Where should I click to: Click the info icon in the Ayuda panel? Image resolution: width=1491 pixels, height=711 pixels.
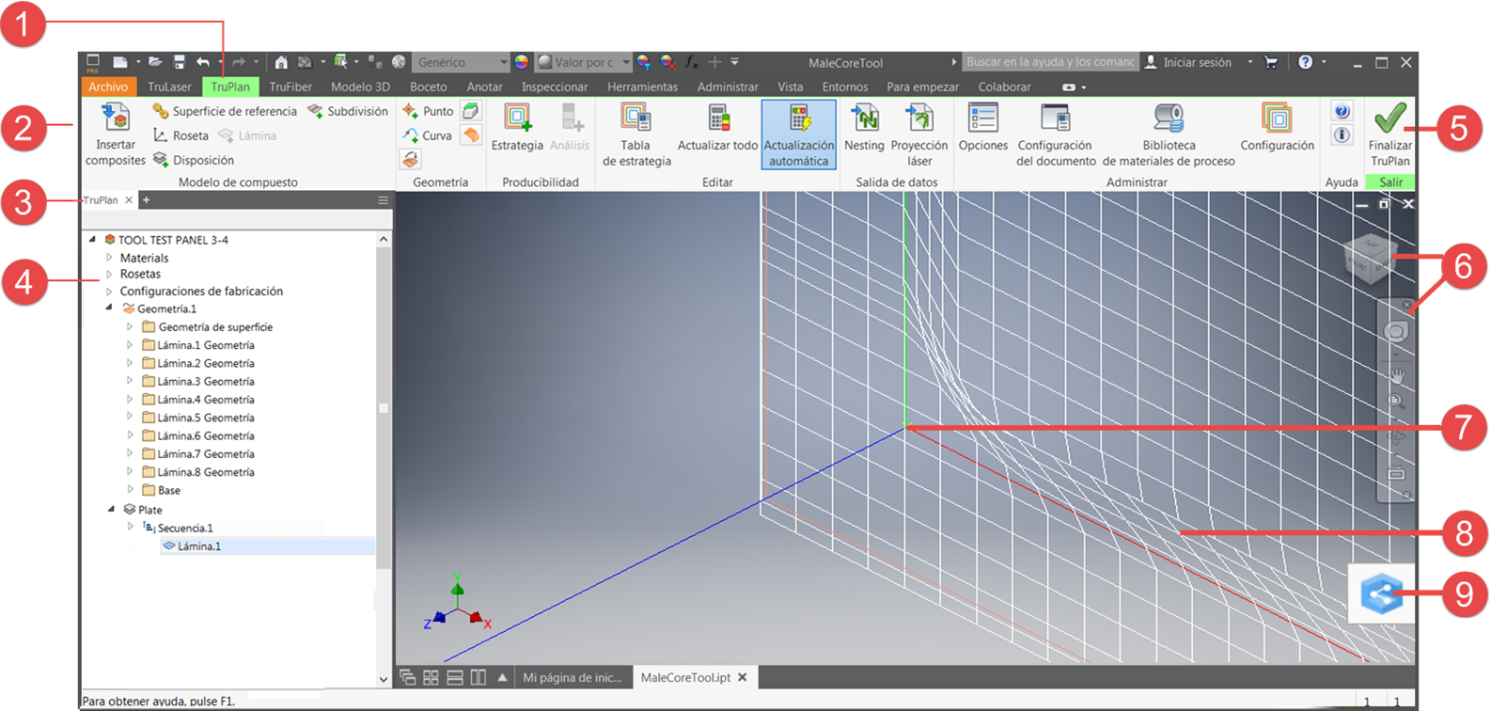point(1342,135)
